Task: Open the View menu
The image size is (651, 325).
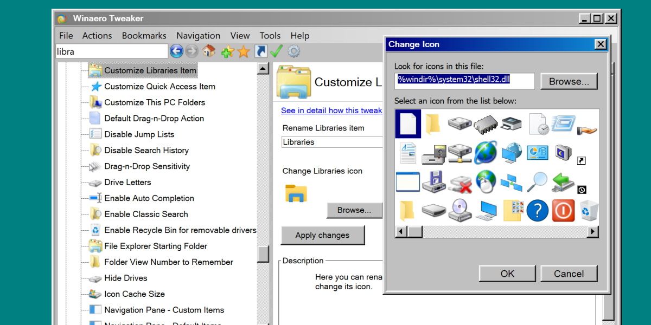Action: [x=240, y=36]
